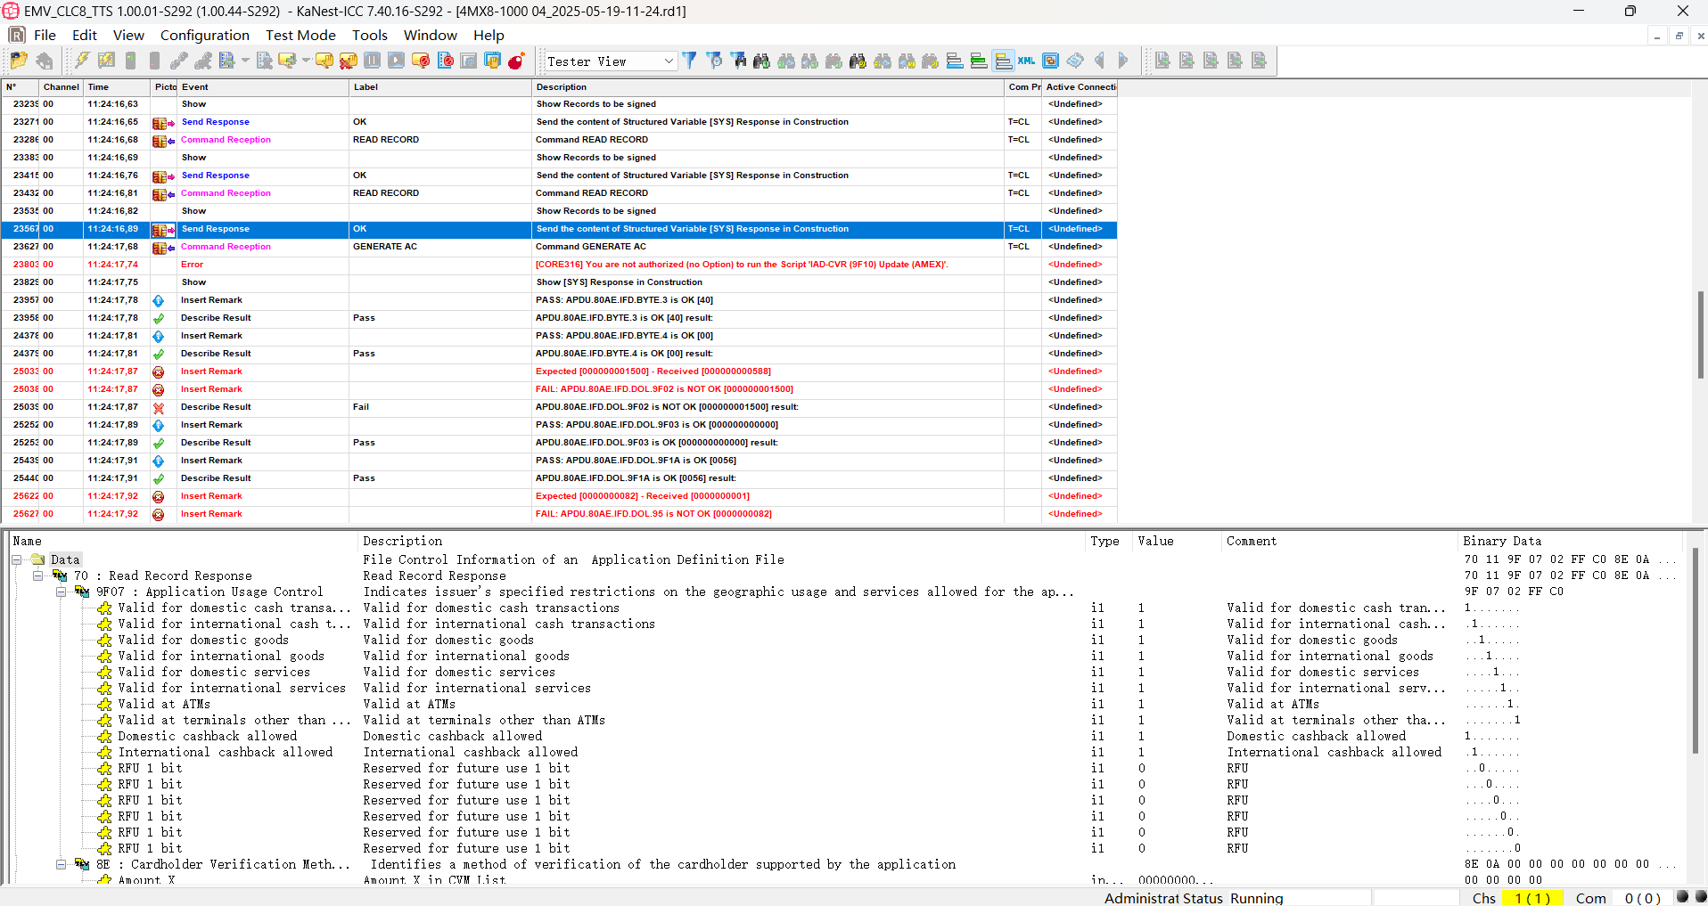Collapse the 9F07 Application Usage Control node
Image resolution: width=1708 pixels, height=906 pixels.
tap(61, 592)
